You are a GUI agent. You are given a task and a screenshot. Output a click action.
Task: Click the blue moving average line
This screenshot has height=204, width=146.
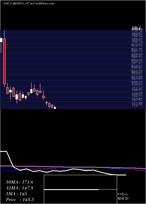point(73,169)
